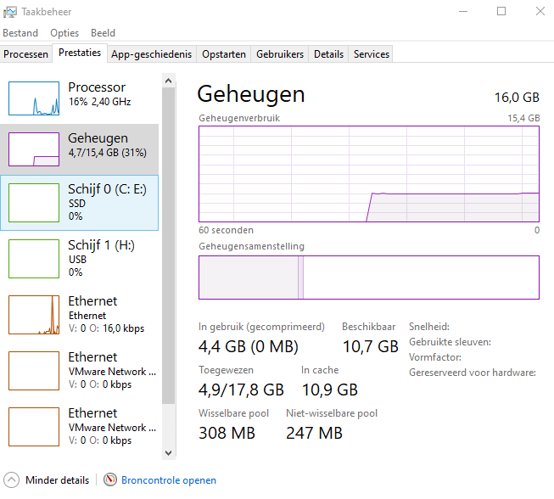The image size is (554, 499).
Task: Open the Opties menu
Action: pyautogui.click(x=64, y=33)
